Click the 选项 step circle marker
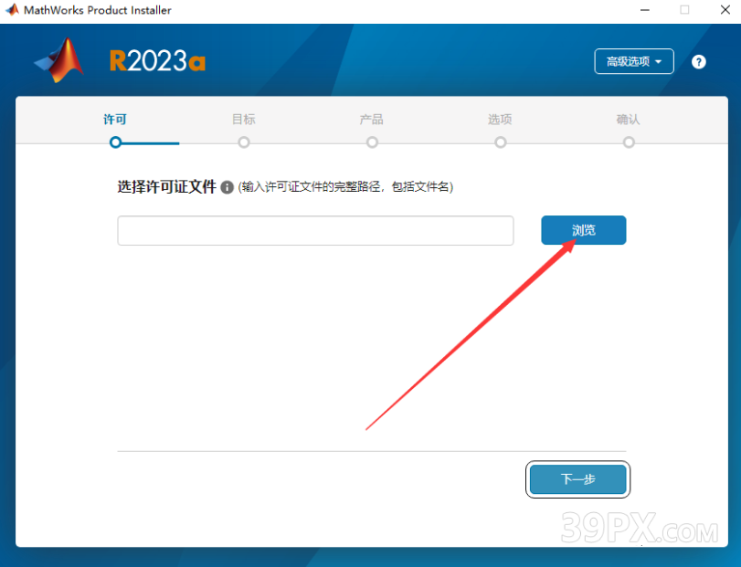741x567 pixels. [x=501, y=142]
